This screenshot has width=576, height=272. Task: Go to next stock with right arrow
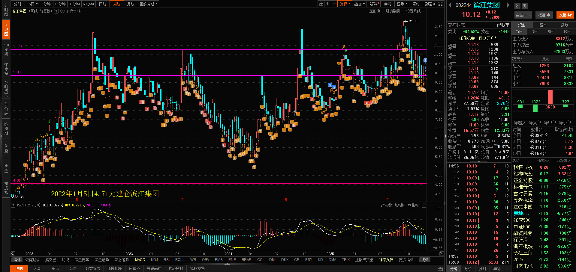point(508,5)
